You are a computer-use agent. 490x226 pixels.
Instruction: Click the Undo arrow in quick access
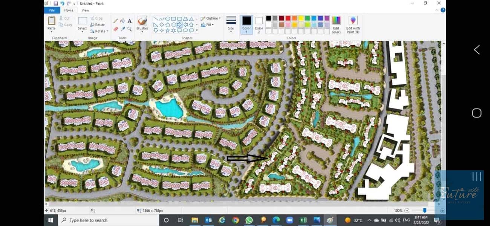[63, 3]
